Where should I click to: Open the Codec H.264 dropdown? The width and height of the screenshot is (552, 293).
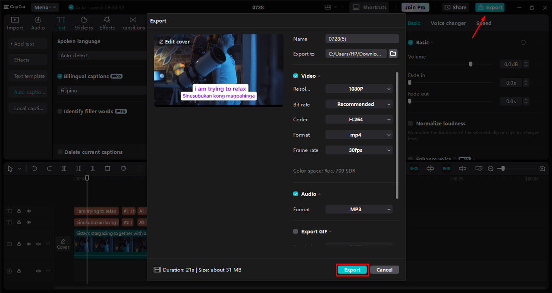click(x=359, y=120)
